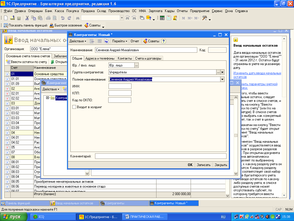This screenshot has height=221, width=294.
Task: Toggle the Входит в холдинг checkbox
Action: (74, 107)
